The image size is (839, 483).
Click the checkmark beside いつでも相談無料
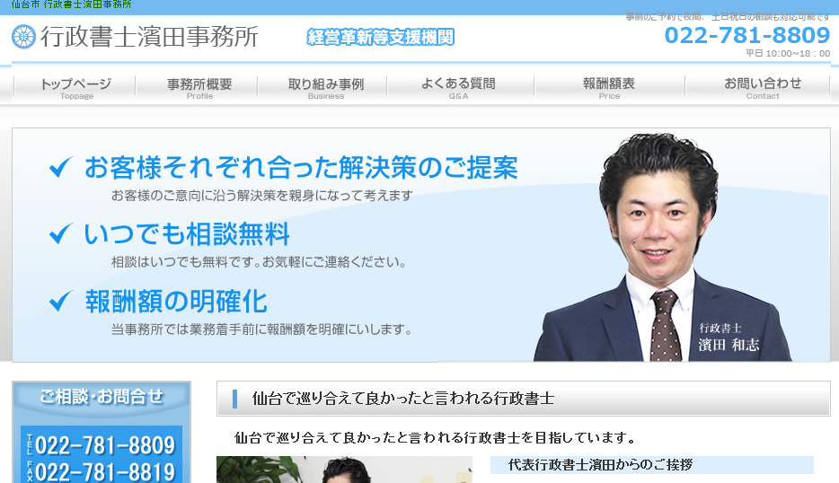click(x=60, y=233)
